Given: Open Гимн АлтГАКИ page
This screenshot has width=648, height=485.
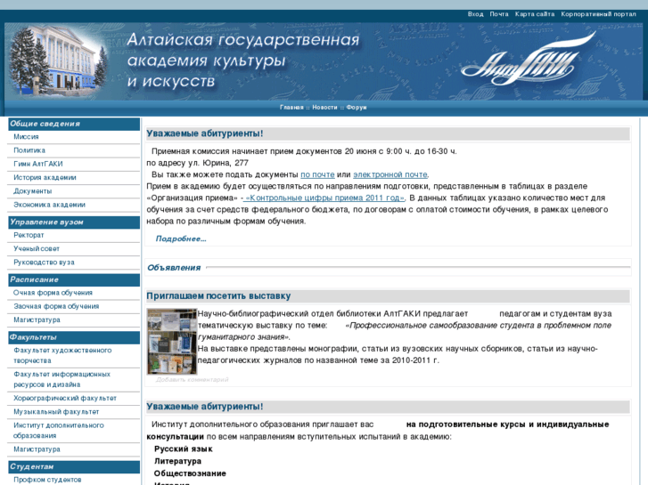Looking at the screenshot, I should [38, 164].
